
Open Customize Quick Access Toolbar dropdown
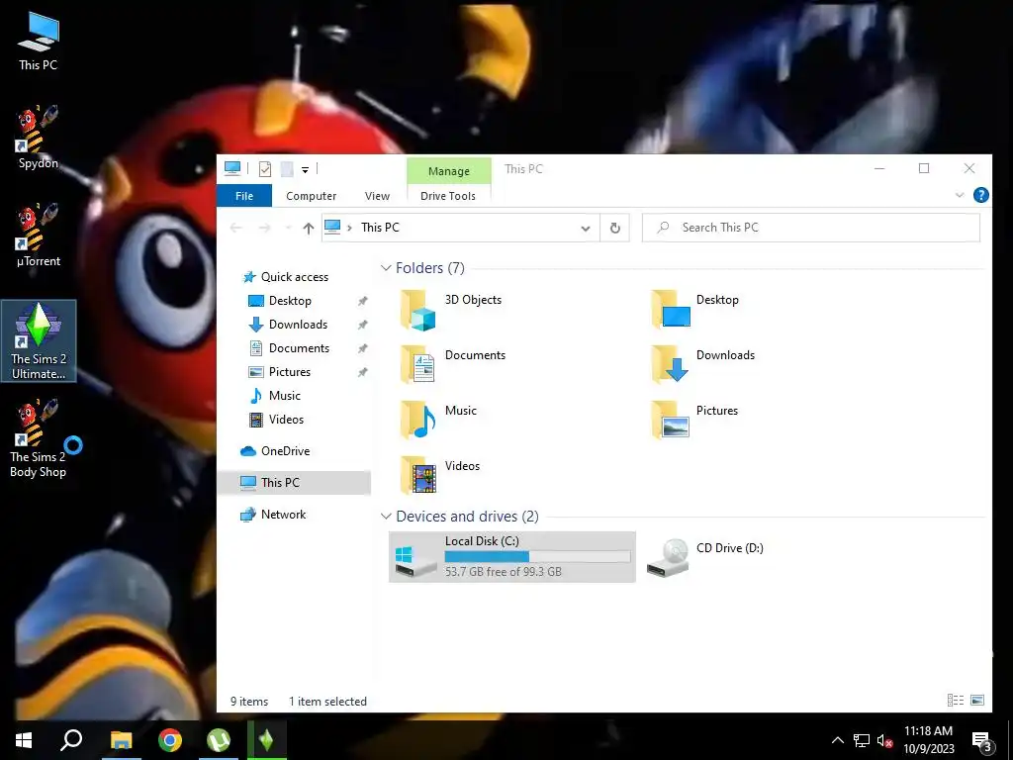coord(305,170)
